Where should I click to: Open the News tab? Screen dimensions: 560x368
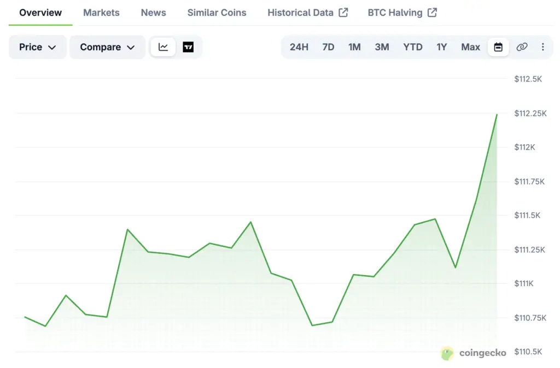[153, 13]
